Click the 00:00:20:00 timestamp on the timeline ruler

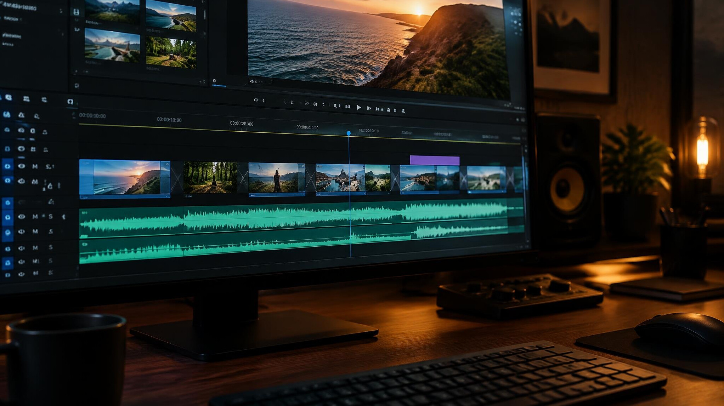[242, 124]
